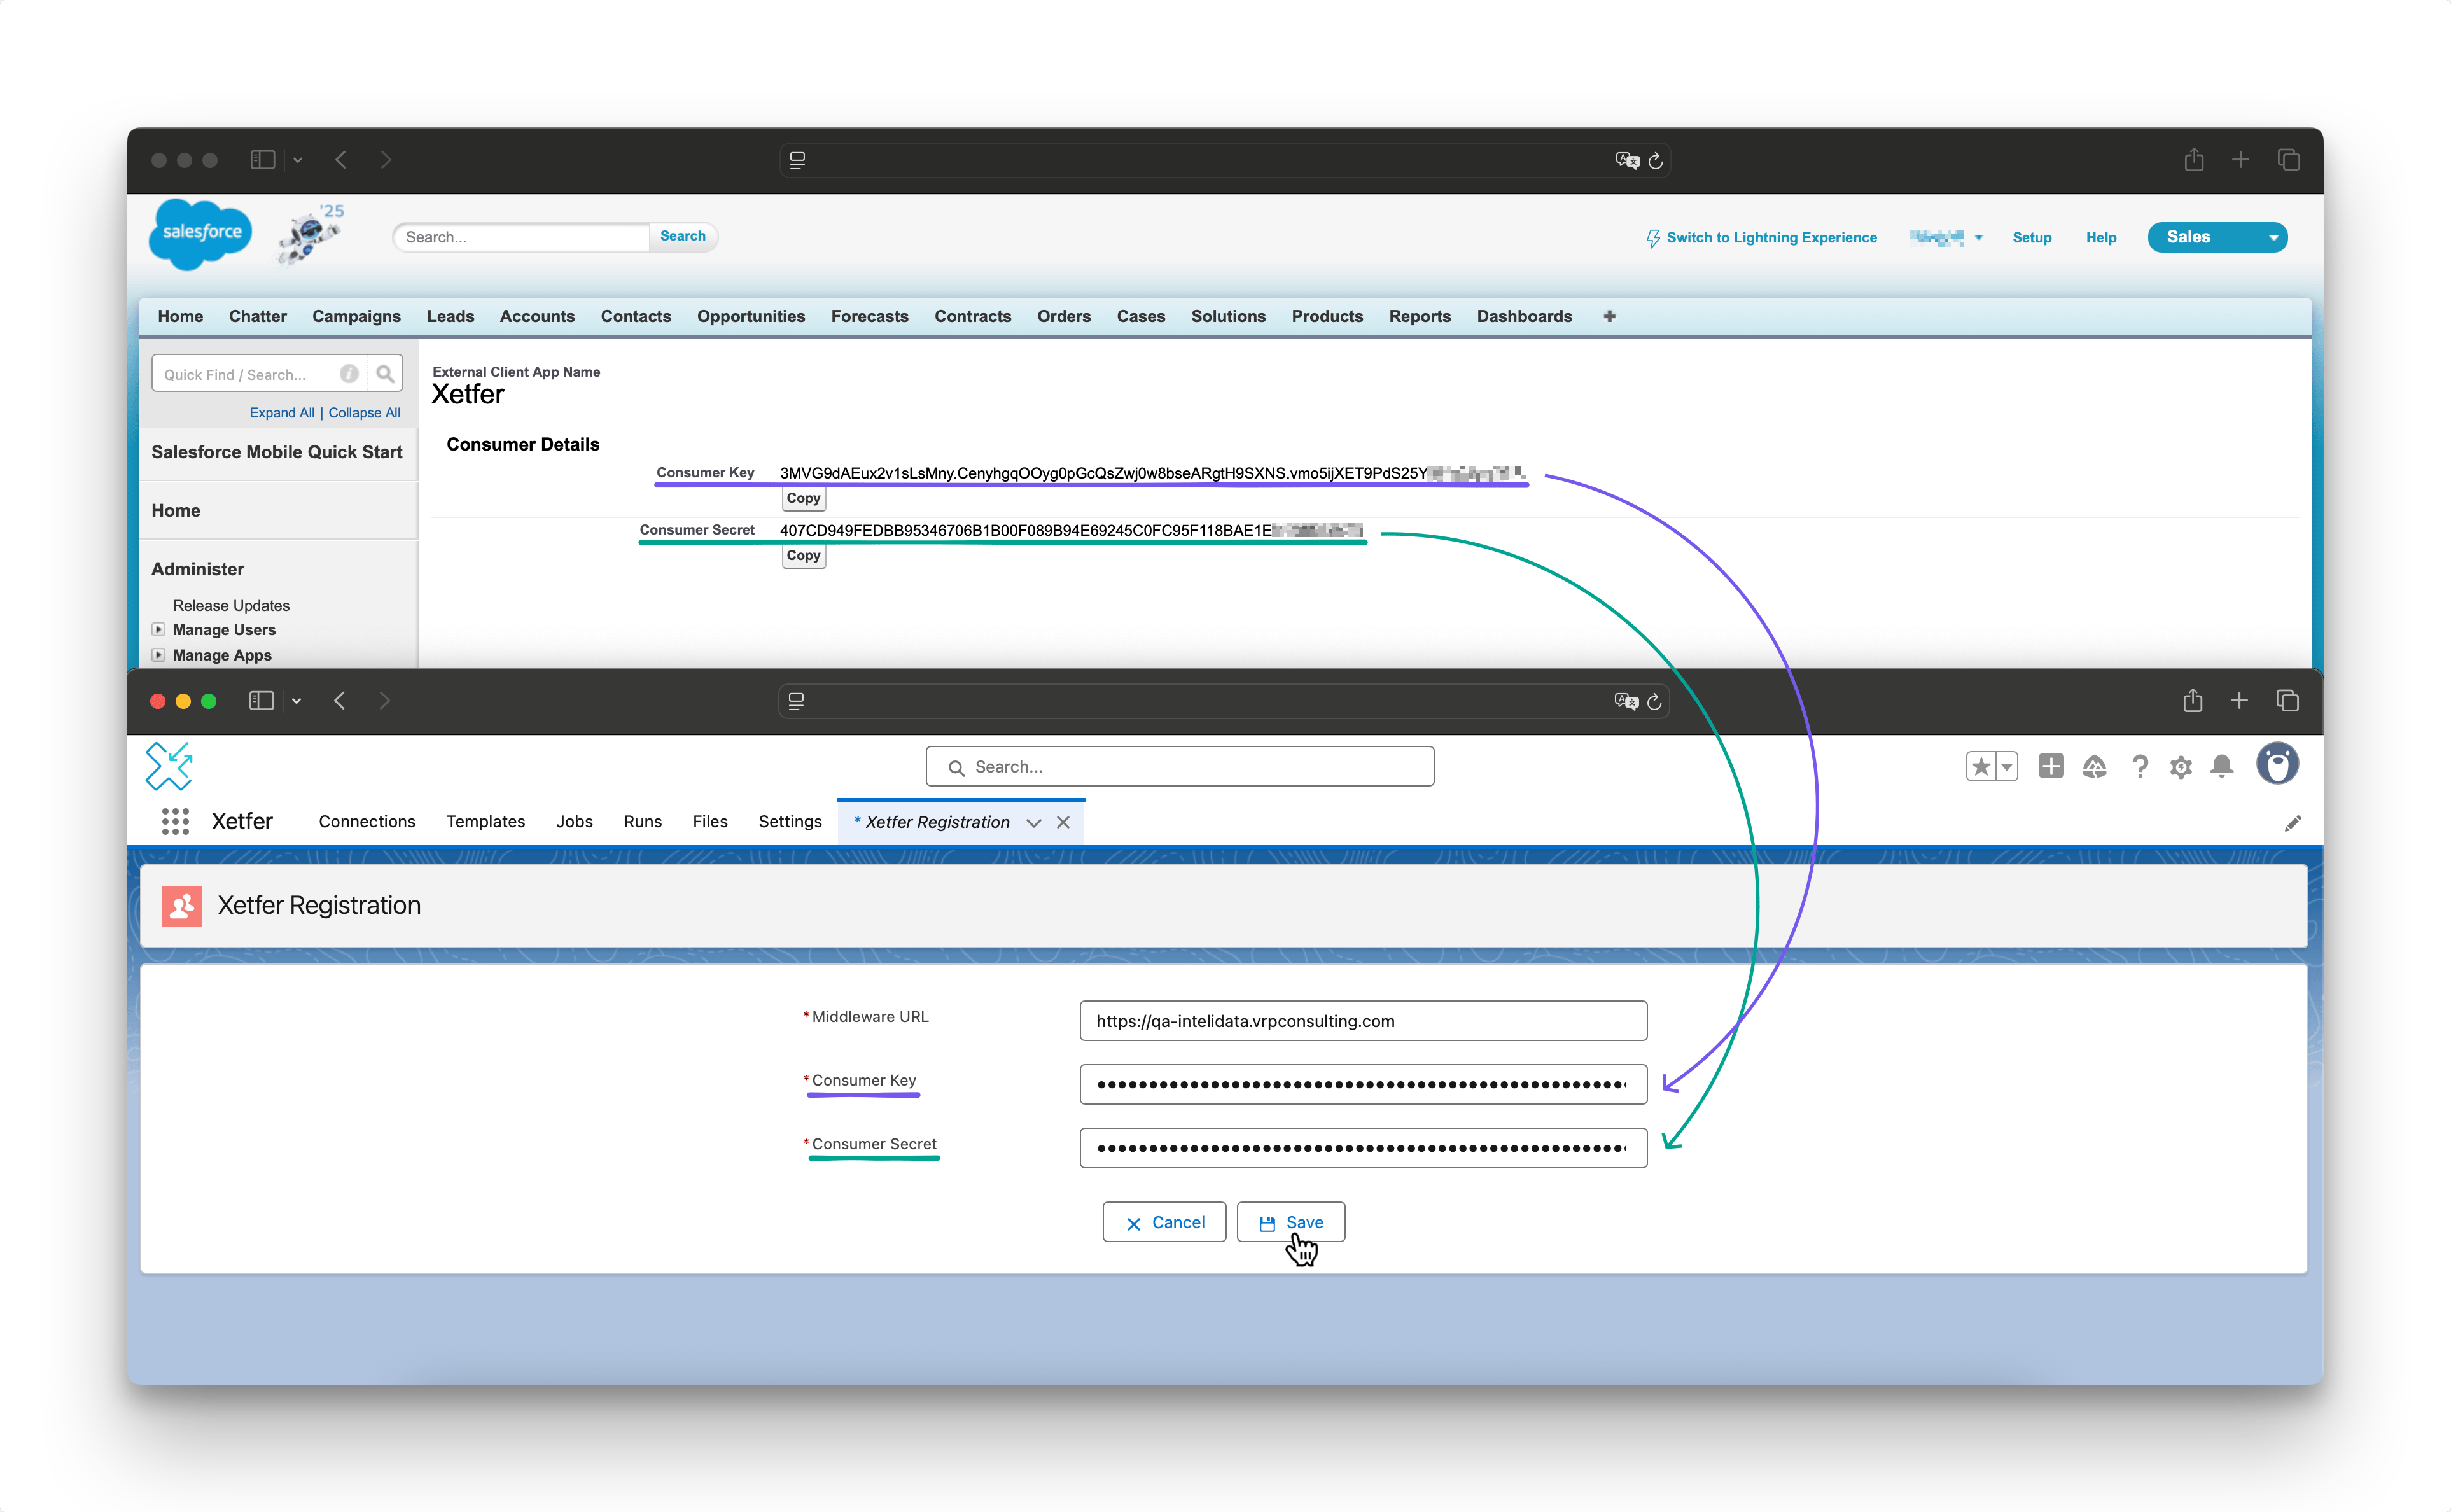
Task: Open the Templates tab
Action: 485,821
